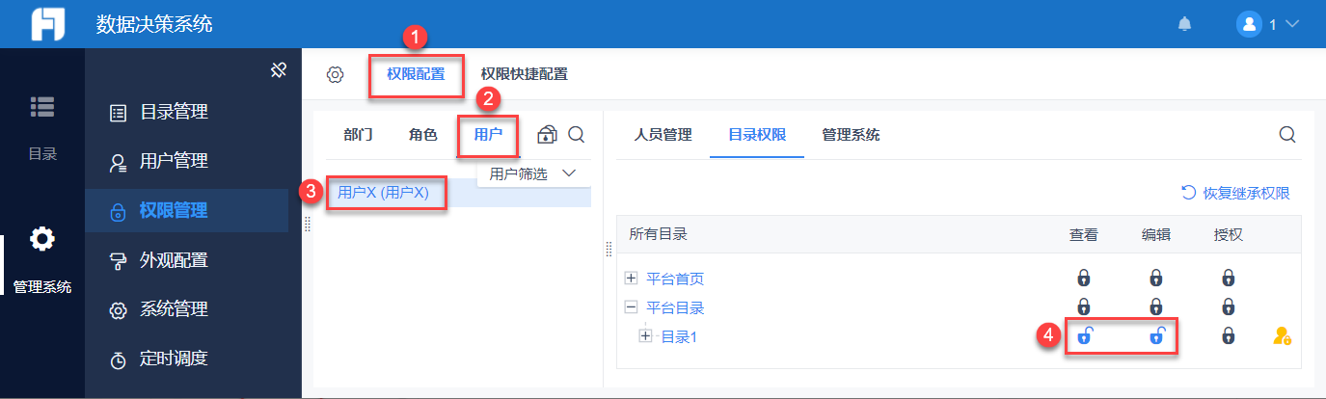Click search icon next to 用户 tab
Image resolution: width=1326 pixels, height=399 pixels.
click(577, 135)
